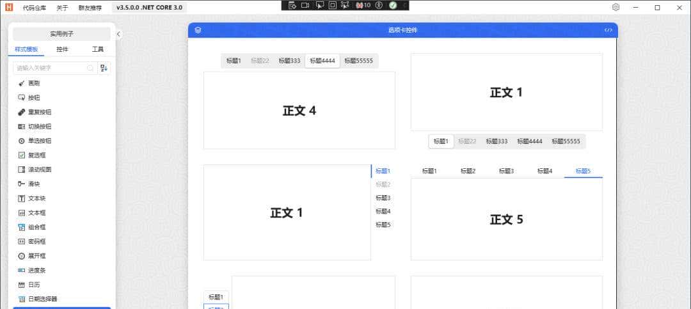691x309 pixels.
Task: Select 标题333 tab under top-right 正文 1 panel
Action: 496,141
